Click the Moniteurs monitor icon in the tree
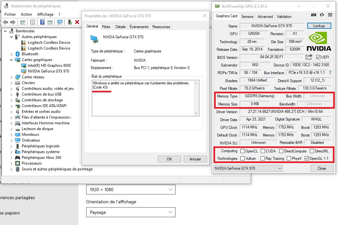 18,135
